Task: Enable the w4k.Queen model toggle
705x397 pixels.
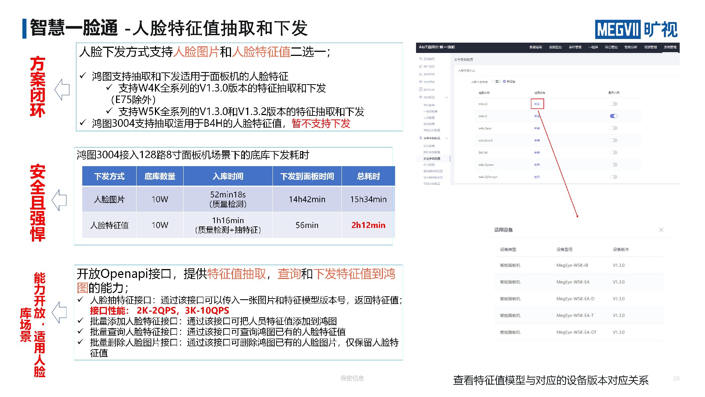Action: click(614, 165)
